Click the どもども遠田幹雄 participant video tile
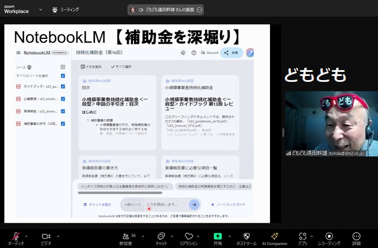This screenshot has width=378, height=248. click(x=331, y=124)
